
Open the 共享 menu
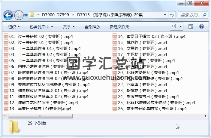tap(69, 27)
